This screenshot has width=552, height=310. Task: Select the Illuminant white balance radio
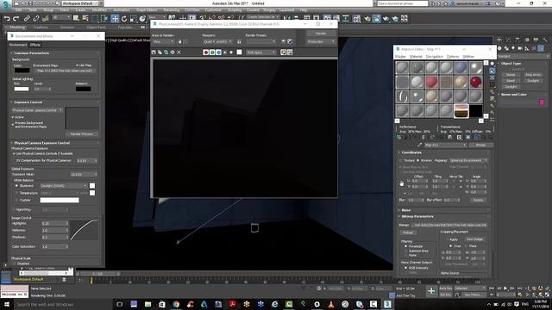16,186
